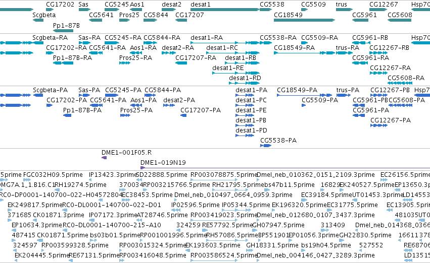Select the FGC032H09.5prime EST label
This screenshot has width=430, height=263.
click(x=53, y=175)
